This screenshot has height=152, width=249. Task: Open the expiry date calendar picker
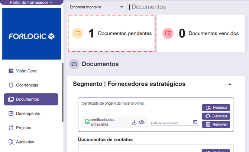pos(195,122)
